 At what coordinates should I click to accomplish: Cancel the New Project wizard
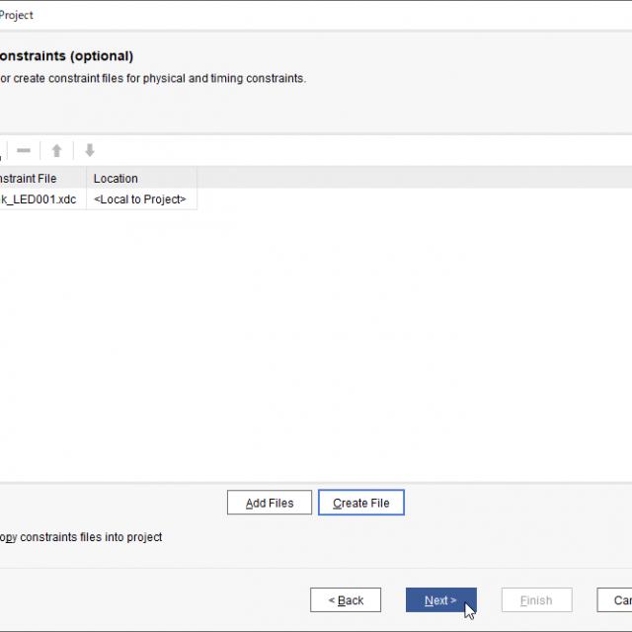click(616, 600)
